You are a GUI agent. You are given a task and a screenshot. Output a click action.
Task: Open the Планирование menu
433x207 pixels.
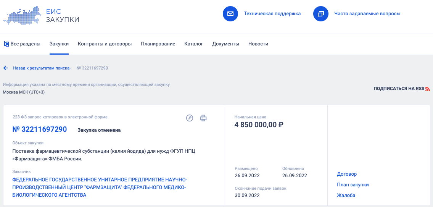pyautogui.click(x=158, y=44)
